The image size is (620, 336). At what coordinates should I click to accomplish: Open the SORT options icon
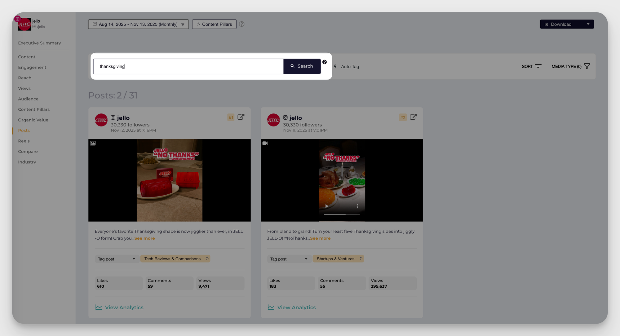[538, 66]
